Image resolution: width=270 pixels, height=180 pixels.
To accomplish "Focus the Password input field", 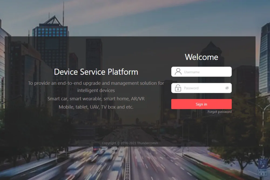I will (x=202, y=88).
